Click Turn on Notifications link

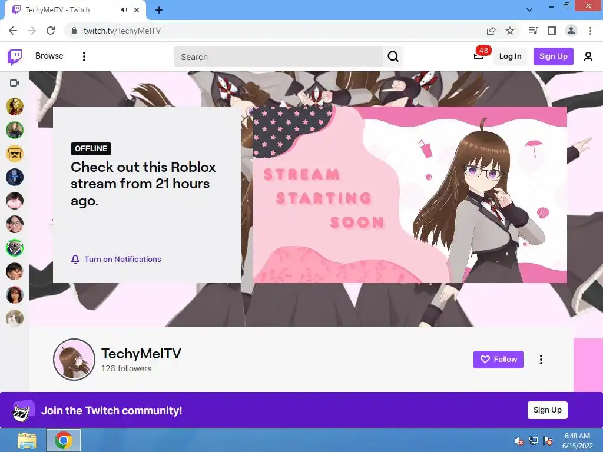(122, 259)
